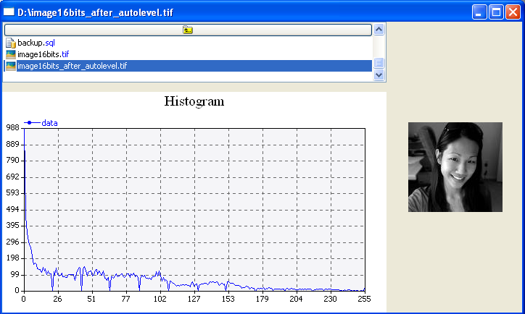Click the 'data' legend entry
Image resolution: width=525 pixels, height=314 pixels.
click(x=49, y=123)
